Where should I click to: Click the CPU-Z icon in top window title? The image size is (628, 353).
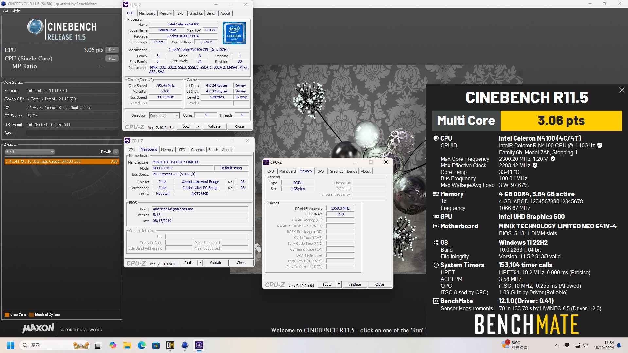click(x=126, y=4)
